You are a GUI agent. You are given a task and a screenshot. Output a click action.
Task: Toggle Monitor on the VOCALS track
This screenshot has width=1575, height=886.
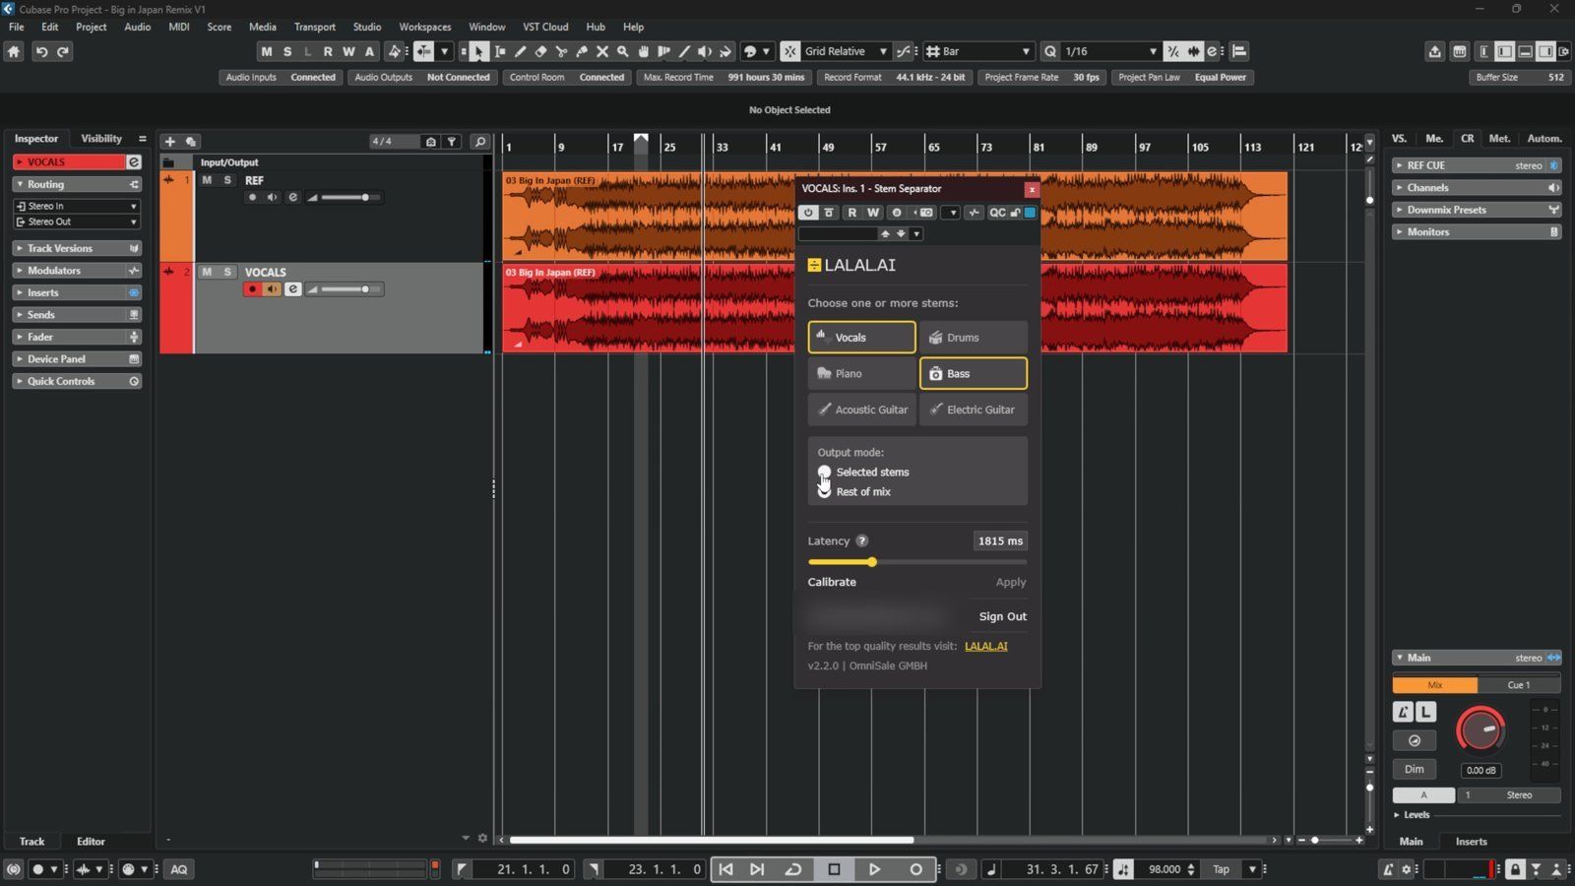[272, 289]
